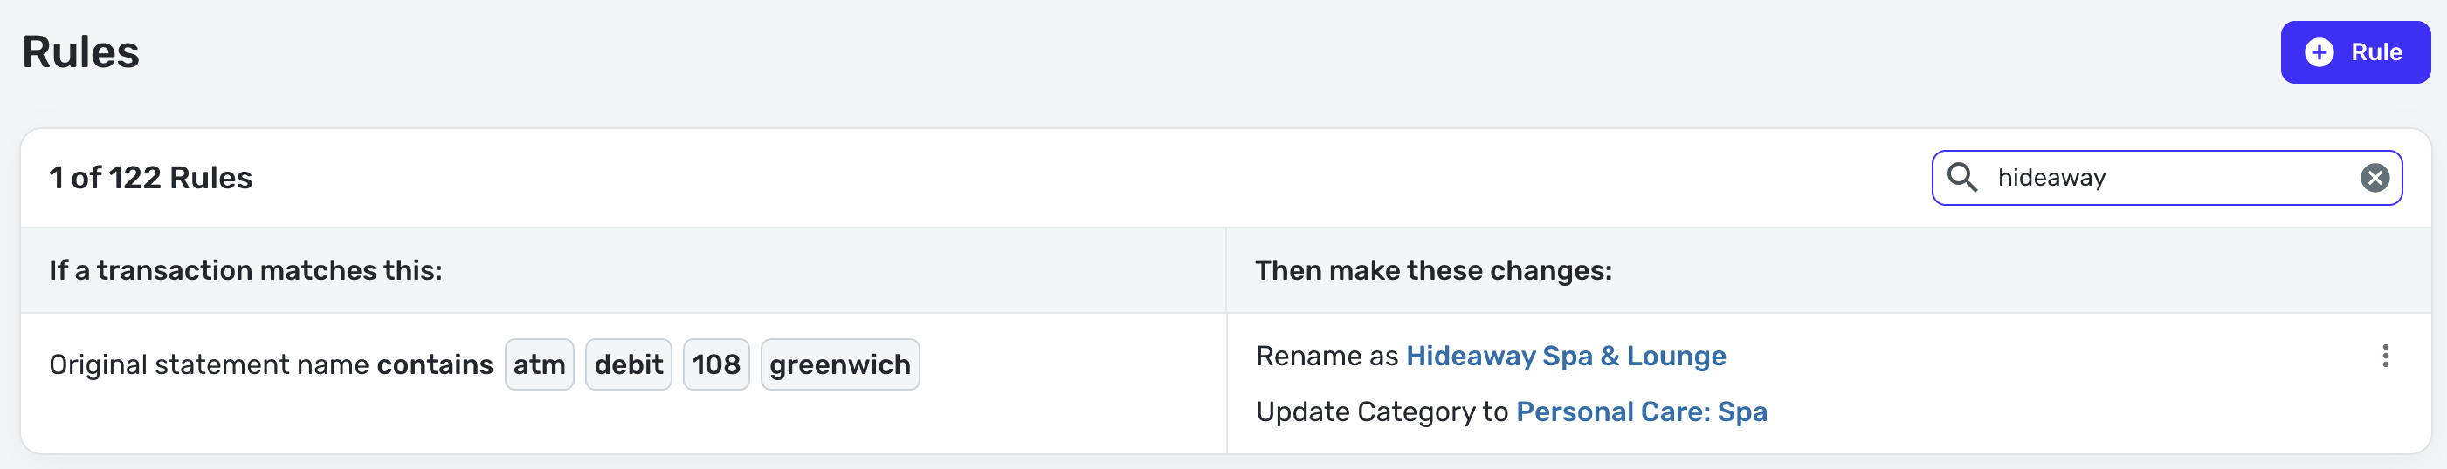Viewport: 2447px width, 469px height.
Task: Open the Personal Care: Spa category link
Action: (x=1641, y=412)
